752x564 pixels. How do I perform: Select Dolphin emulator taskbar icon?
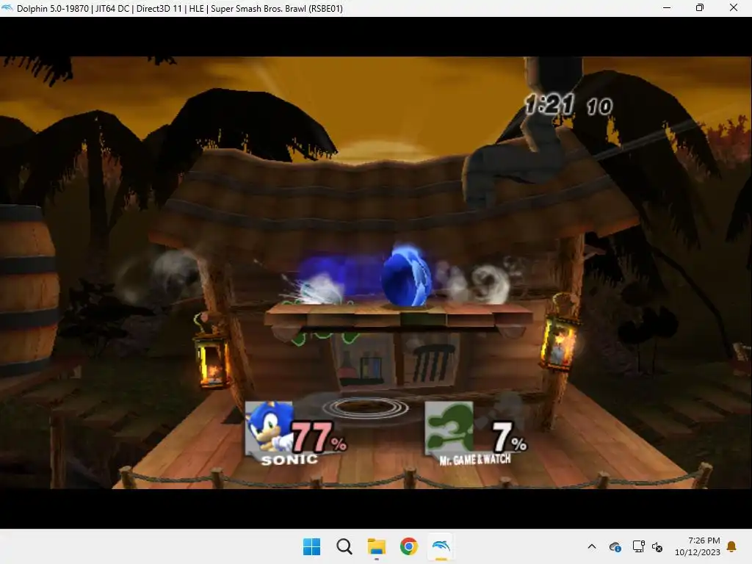(441, 546)
